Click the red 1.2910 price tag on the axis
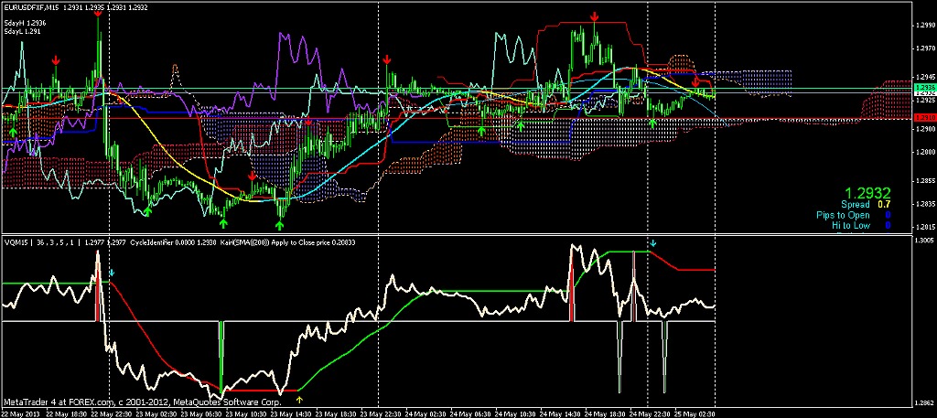 click(x=924, y=118)
